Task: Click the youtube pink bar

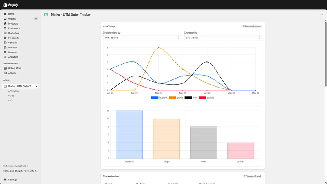Action: tap(241, 150)
